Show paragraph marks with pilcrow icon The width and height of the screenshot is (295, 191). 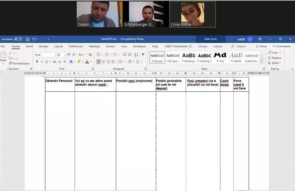tap(143, 55)
